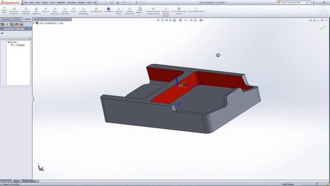This screenshot has width=330, height=186.
Task: Click Edit Appearance sphere icon
Action: pos(191,20)
